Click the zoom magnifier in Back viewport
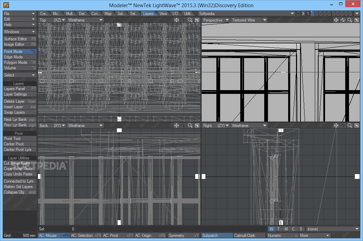The width and height of the screenshot is (363, 241). [x=190, y=126]
